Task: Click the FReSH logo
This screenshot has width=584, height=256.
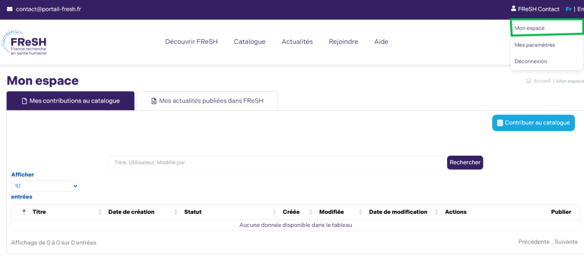Action: tap(25, 43)
